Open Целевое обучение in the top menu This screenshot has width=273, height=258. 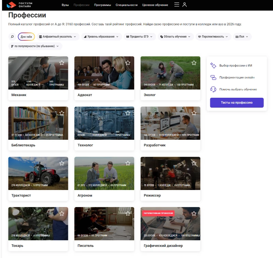(x=155, y=5)
